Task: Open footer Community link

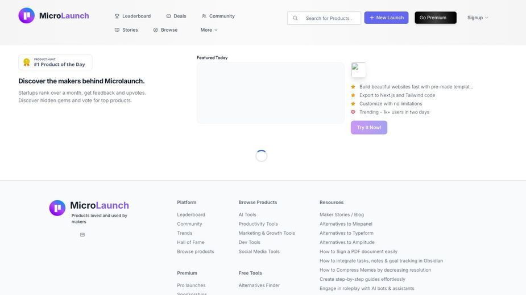Action: pos(189,224)
